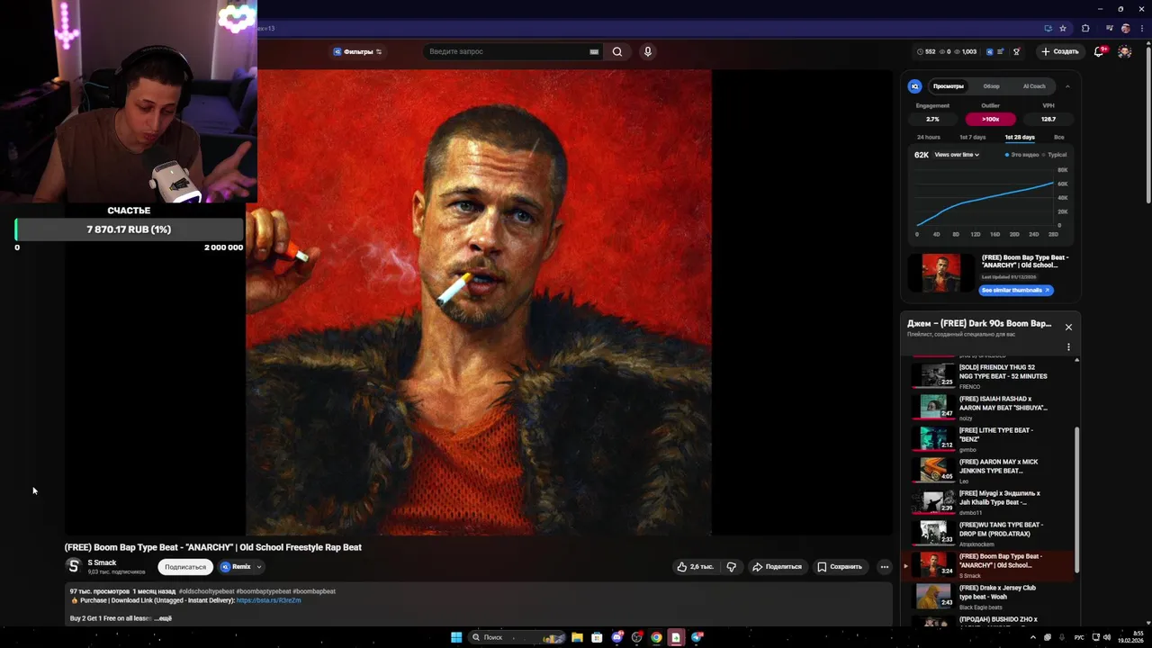Show hidden tray icons chevron
The image size is (1152, 648).
click(x=1032, y=637)
